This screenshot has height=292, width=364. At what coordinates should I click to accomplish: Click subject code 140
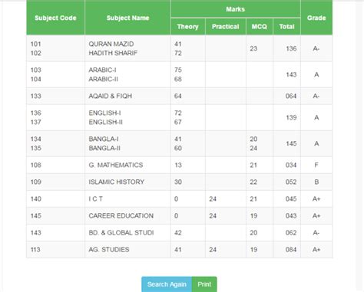click(x=36, y=198)
